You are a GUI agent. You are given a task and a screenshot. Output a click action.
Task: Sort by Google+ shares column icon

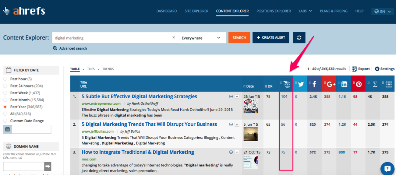331,84
